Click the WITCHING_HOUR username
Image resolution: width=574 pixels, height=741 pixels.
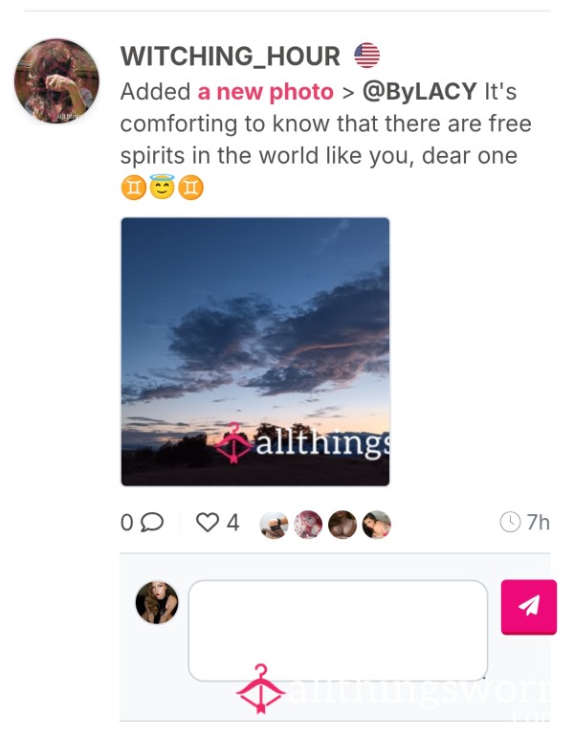[x=231, y=56]
